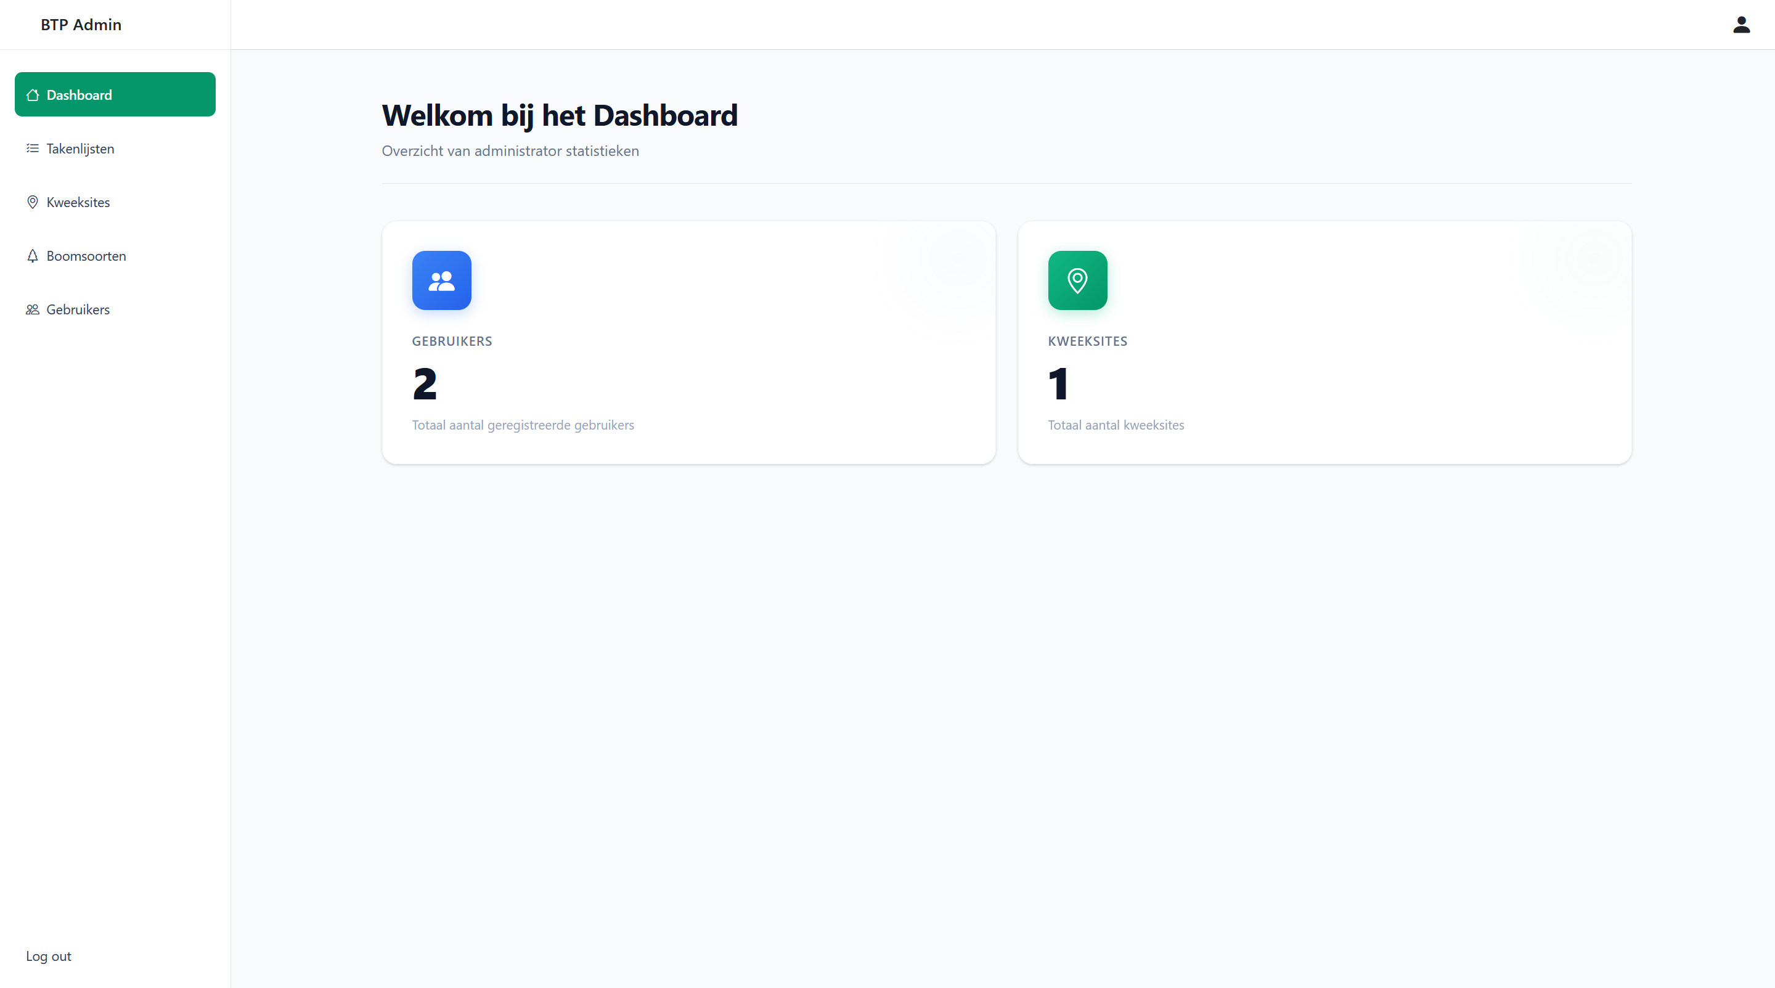Image resolution: width=1775 pixels, height=988 pixels.
Task: Click the BTP Admin title
Action: click(81, 25)
